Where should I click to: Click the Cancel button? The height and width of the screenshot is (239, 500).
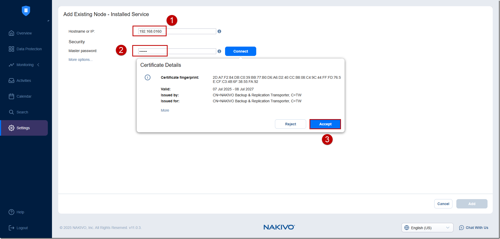pos(443,204)
